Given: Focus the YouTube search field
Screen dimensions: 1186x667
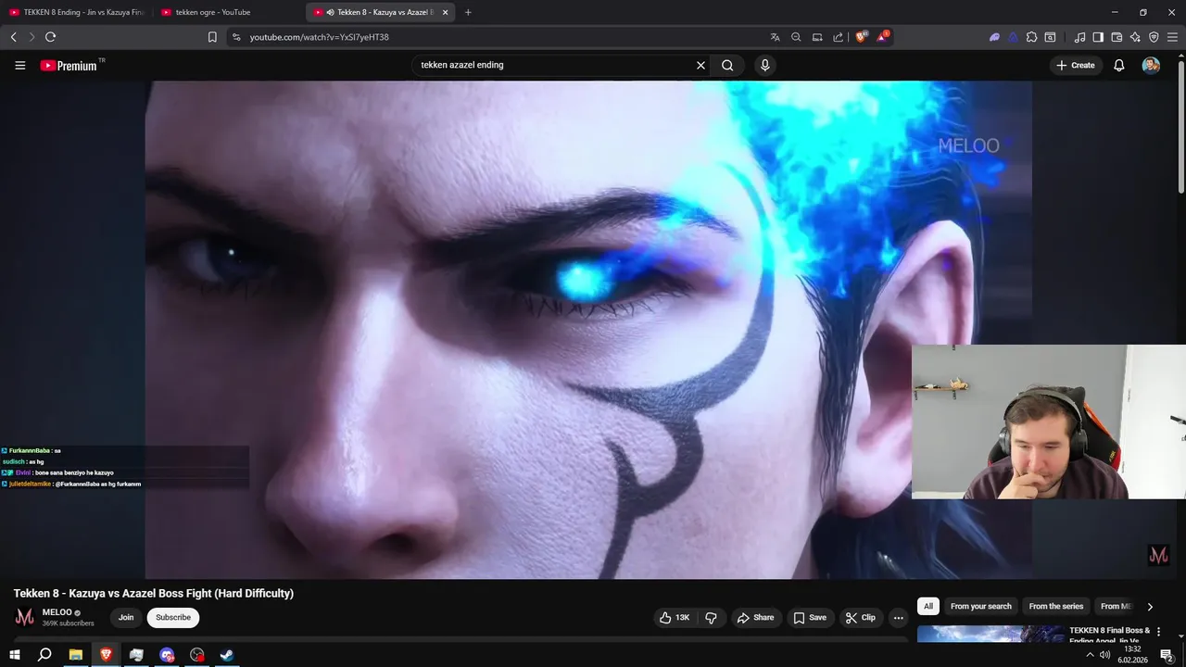Looking at the screenshot, I should pyautogui.click(x=554, y=65).
